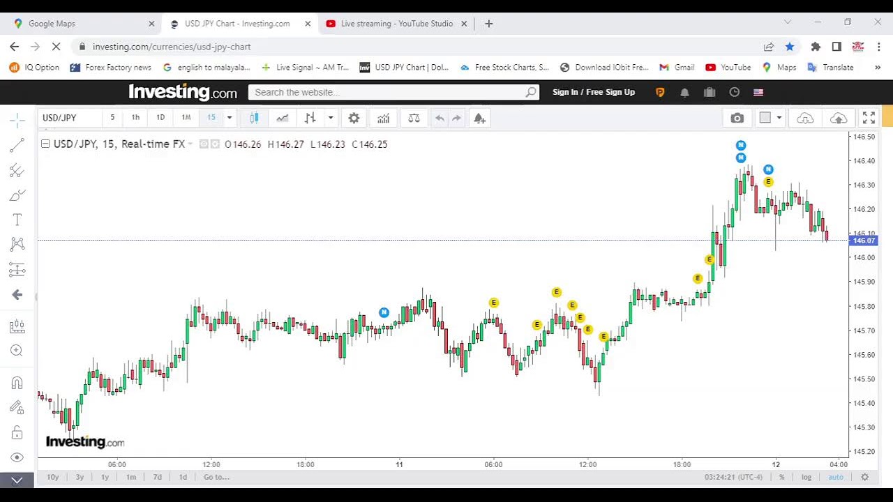Viewport: 893px width, 502px height.
Task: Select the chart patterns tool
Action: 17,244
